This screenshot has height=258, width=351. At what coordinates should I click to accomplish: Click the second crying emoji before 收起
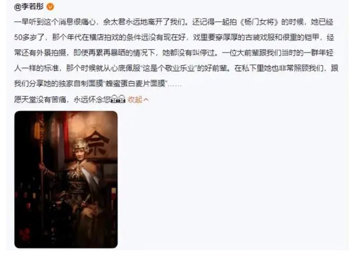[122, 99]
